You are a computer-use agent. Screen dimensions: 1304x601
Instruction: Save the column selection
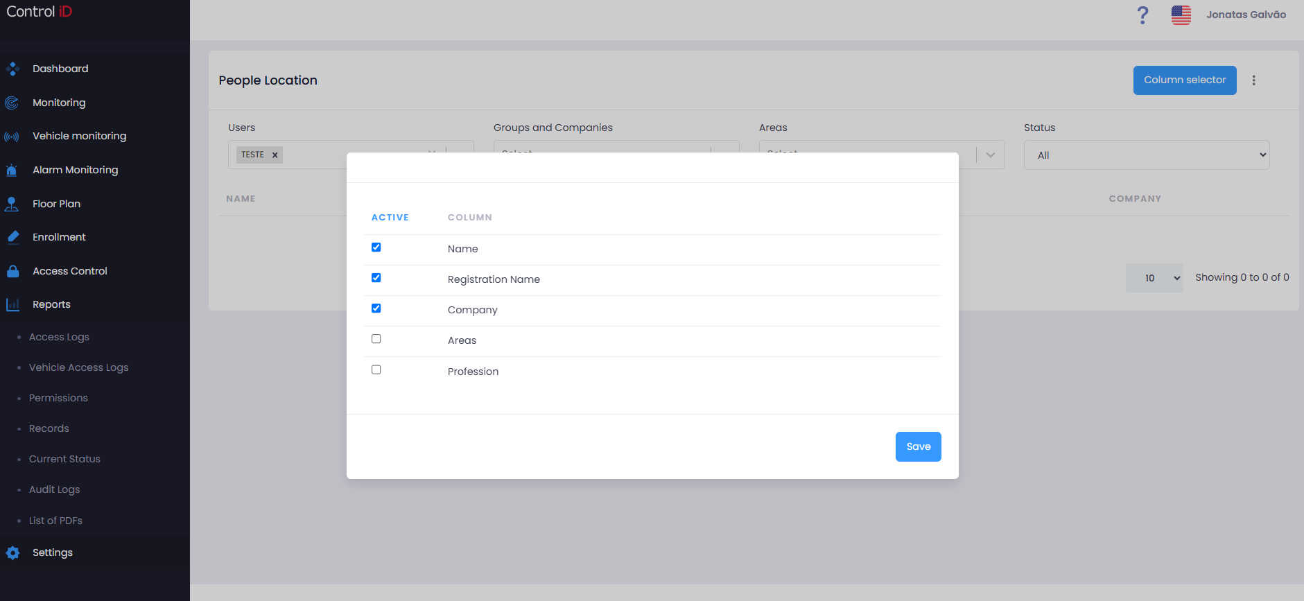click(x=918, y=446)
